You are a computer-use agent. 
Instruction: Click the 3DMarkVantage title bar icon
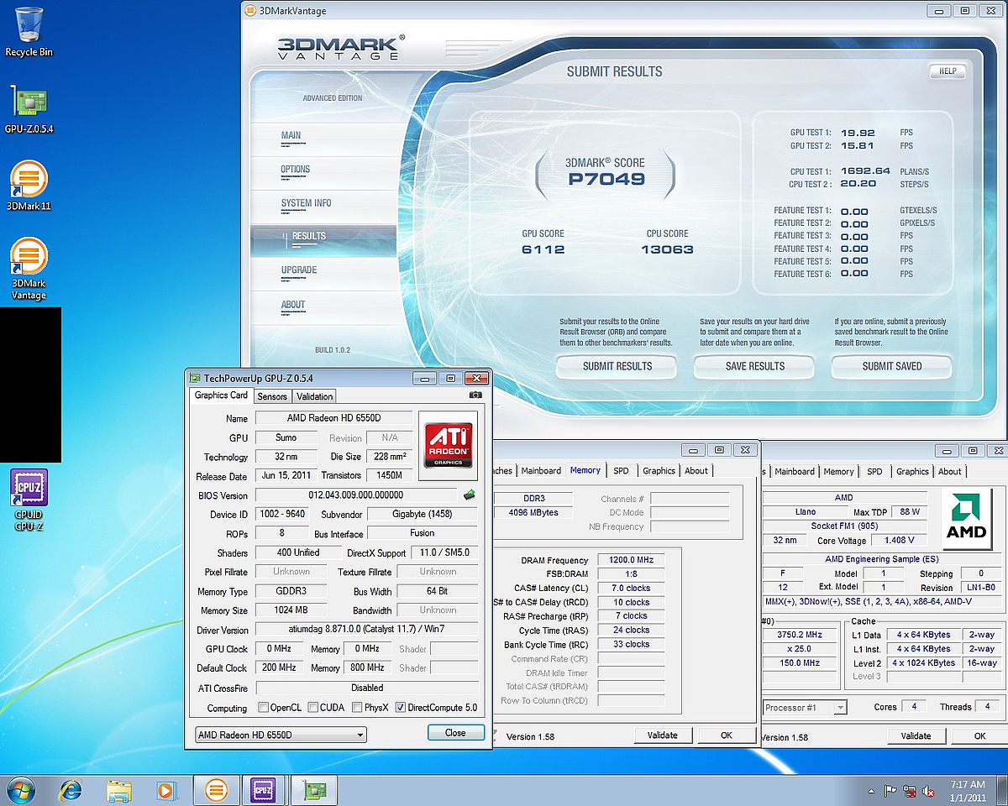pyautogui.click(x=250, y=11)
